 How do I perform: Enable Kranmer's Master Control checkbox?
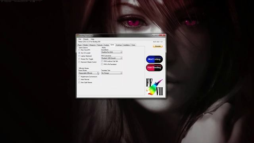79,62
